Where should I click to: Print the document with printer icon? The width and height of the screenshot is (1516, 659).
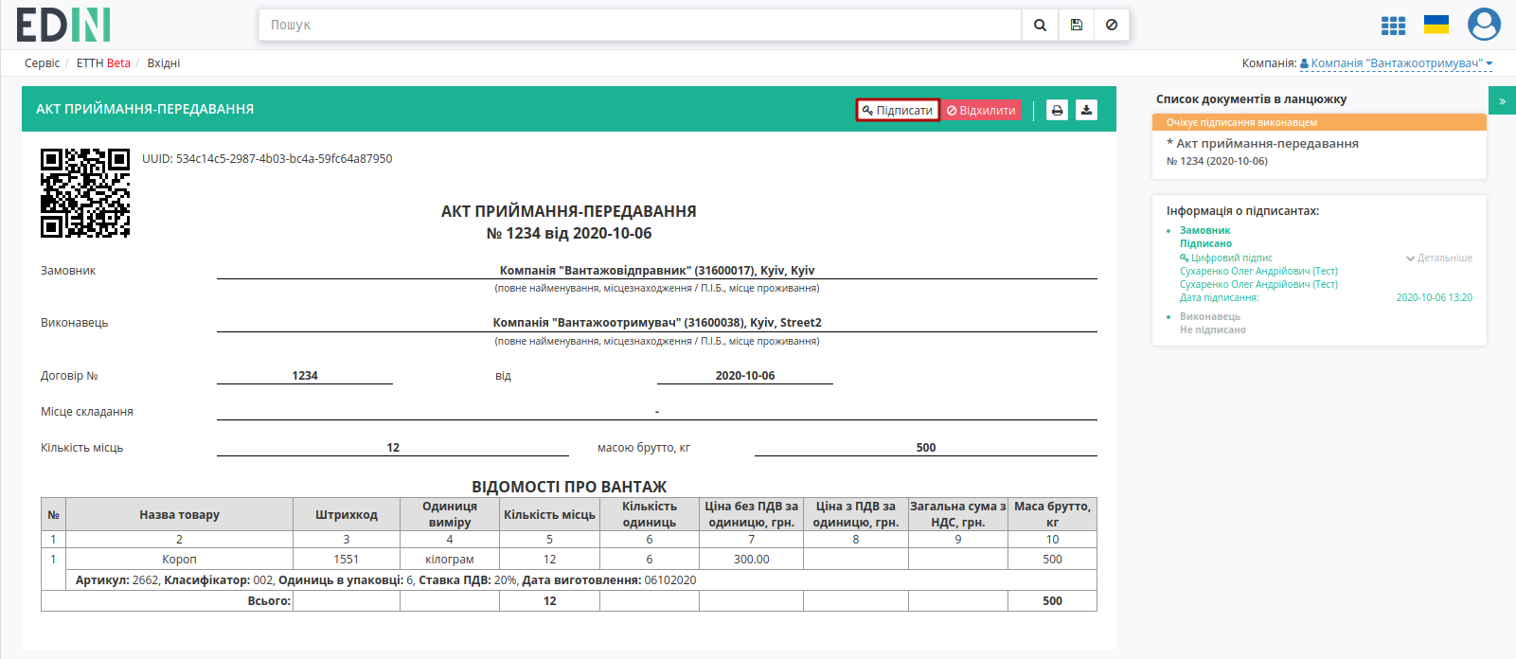point(1057,110)
